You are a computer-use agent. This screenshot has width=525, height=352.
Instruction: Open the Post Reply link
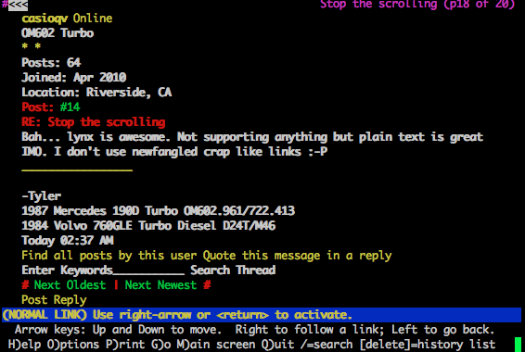[54, 300]
